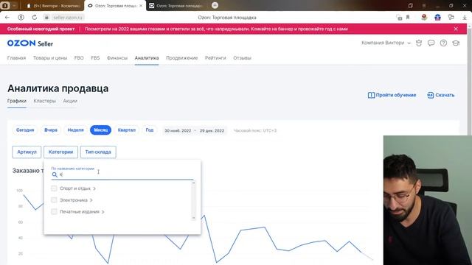Select the Вчера period chip
The image size is (472, 265).
(x=51, y=130)
